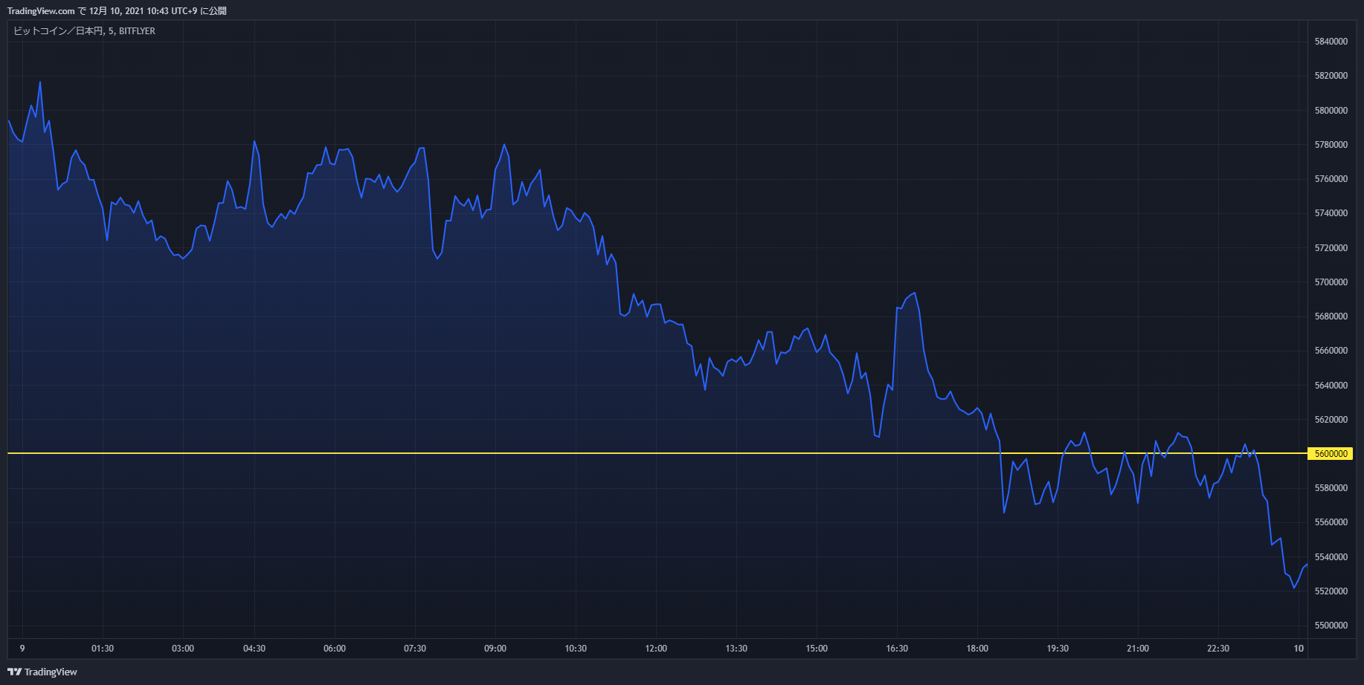The width and height of the screenshot is (1364, 685).
Task: Click the 13:30 time axis label
Action: pos(736,649)
